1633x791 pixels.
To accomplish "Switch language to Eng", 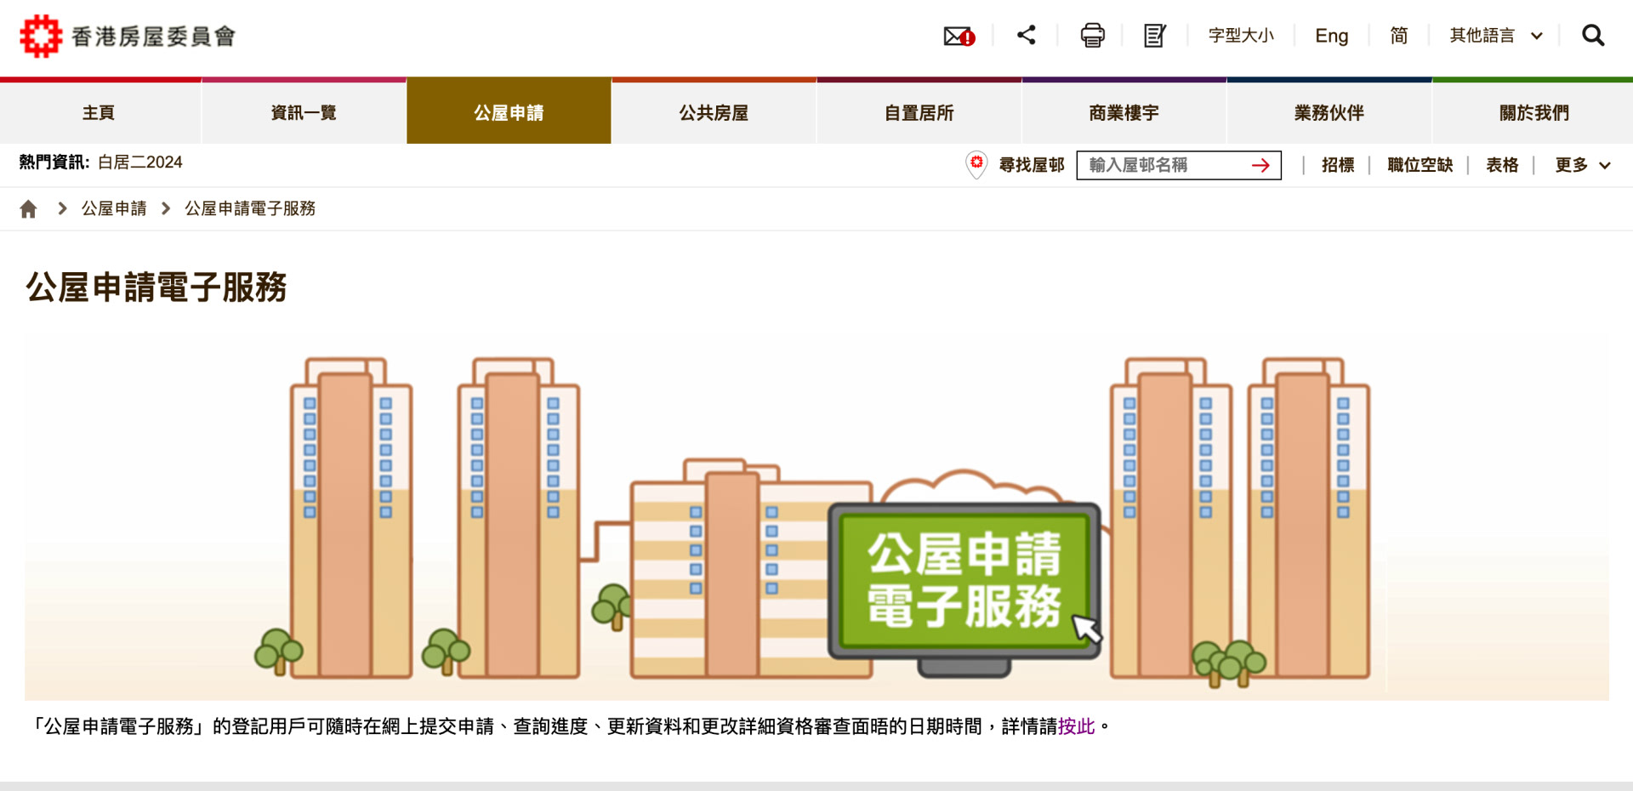I will 1332,36.
